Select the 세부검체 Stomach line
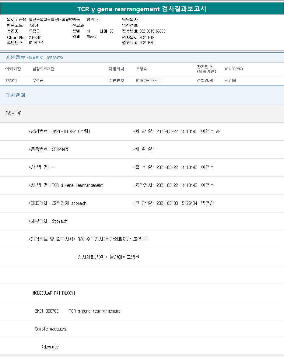 pyautogui.click(x=48, y=221)
